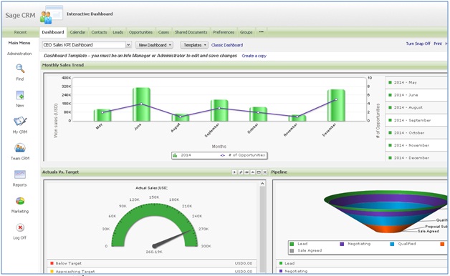This screenshot has width=450, height=276.
Task: Click the Sage CRM logo
Action: pos(20,15)
